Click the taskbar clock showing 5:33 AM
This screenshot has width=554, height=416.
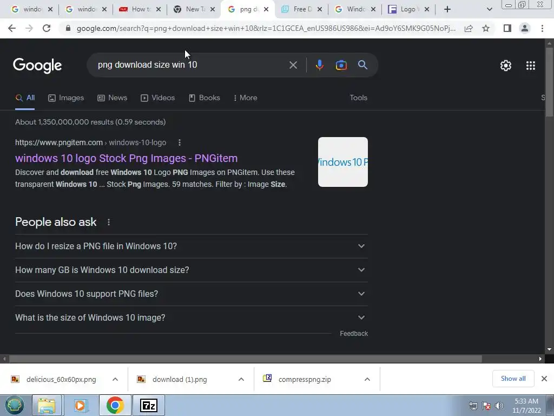click(x=526, y=406)
